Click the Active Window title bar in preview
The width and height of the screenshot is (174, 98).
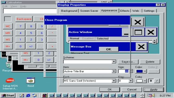(95, 32)
